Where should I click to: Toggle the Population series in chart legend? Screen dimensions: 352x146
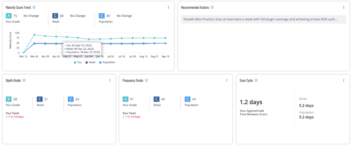pyautogui.click(x=107, y=62)
